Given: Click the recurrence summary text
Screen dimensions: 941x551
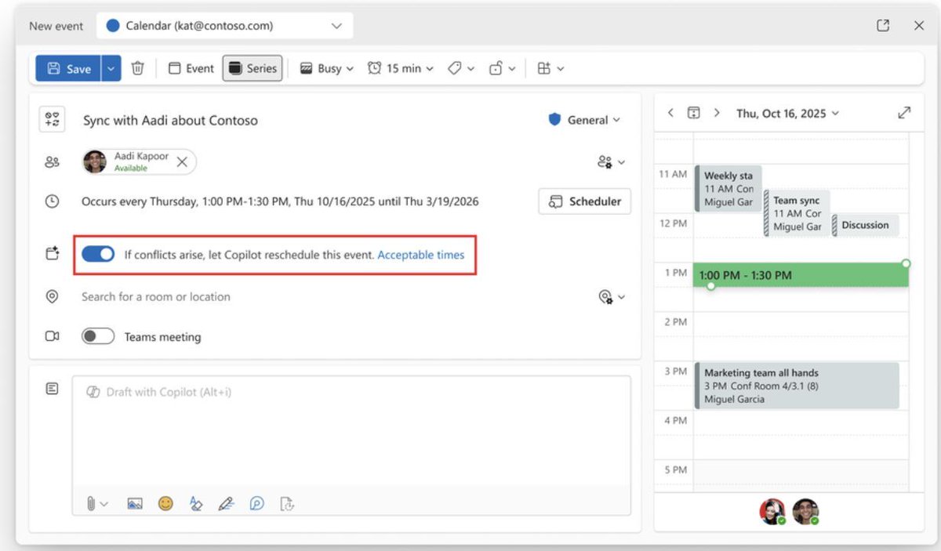Looking at the screenshot, I should pos(280,201).
